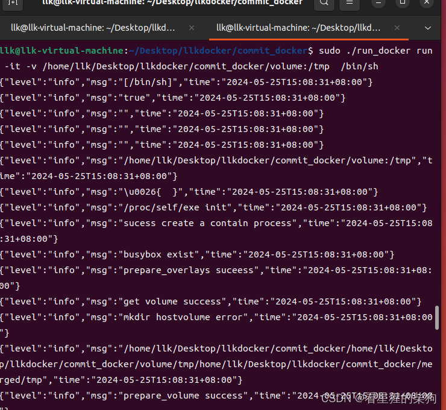
Task: Click the prompt path ~/Desktop/llkdocker/commit_docker
Action: click(x=218, y=51)
